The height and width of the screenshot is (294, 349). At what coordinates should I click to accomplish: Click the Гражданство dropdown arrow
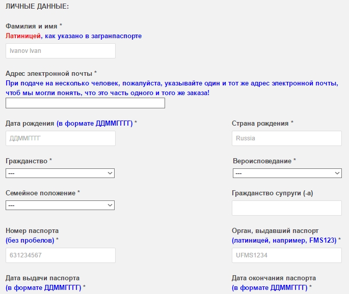110,173
